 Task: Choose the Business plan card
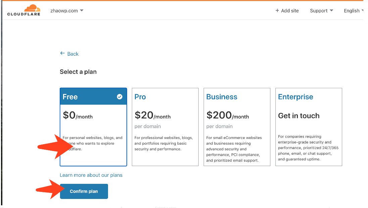tap(237, 127)
